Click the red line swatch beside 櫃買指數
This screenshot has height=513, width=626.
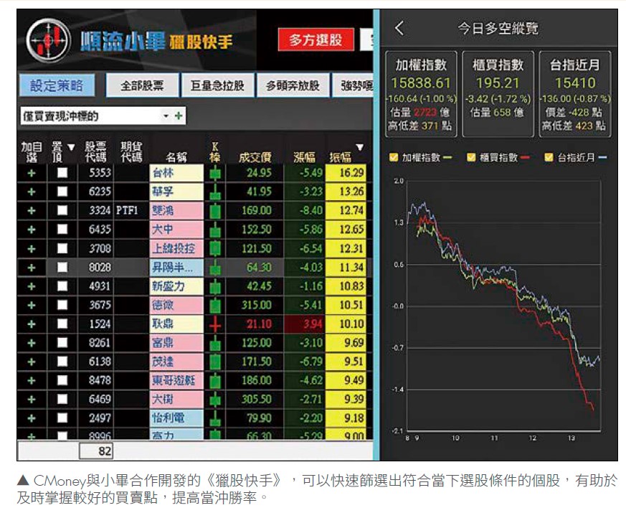525,157
